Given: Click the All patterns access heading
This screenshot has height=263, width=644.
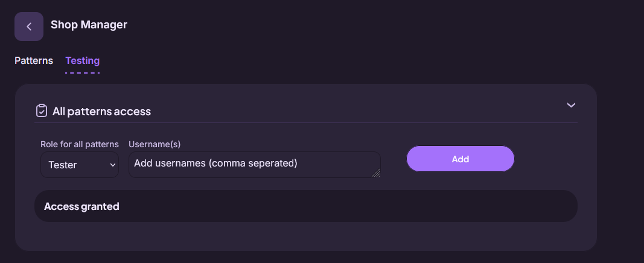Looking at the screenshot, I should [101, 111].
